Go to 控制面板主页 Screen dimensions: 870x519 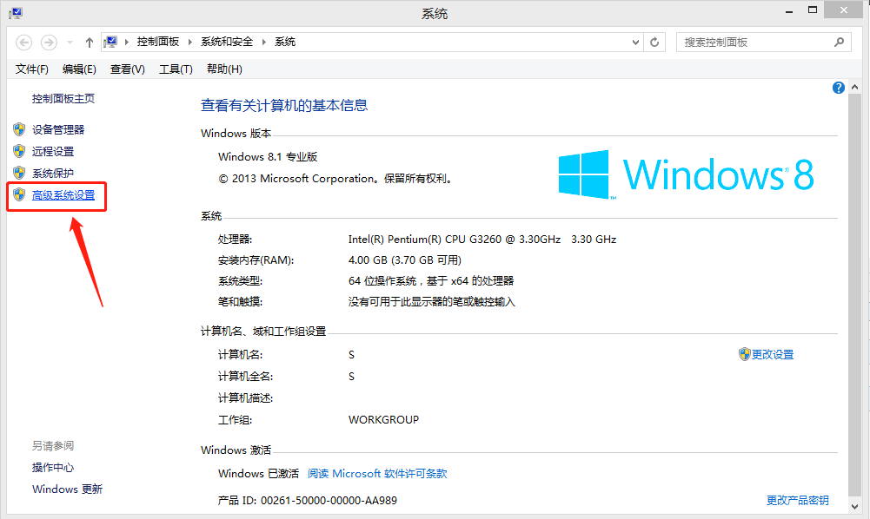(x=63, y=99)
